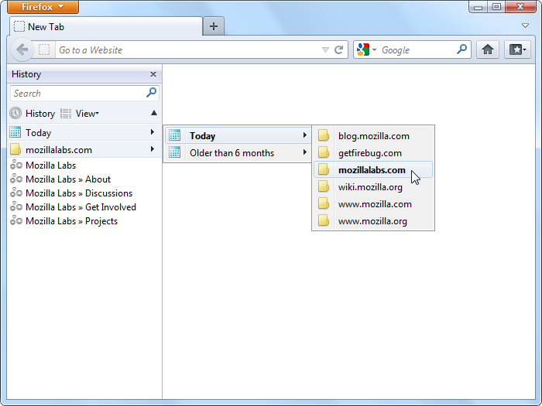The width and height of the screenshot is (542, 406).
Task: Close the History sidebar panel
Action: coord(153,74)
